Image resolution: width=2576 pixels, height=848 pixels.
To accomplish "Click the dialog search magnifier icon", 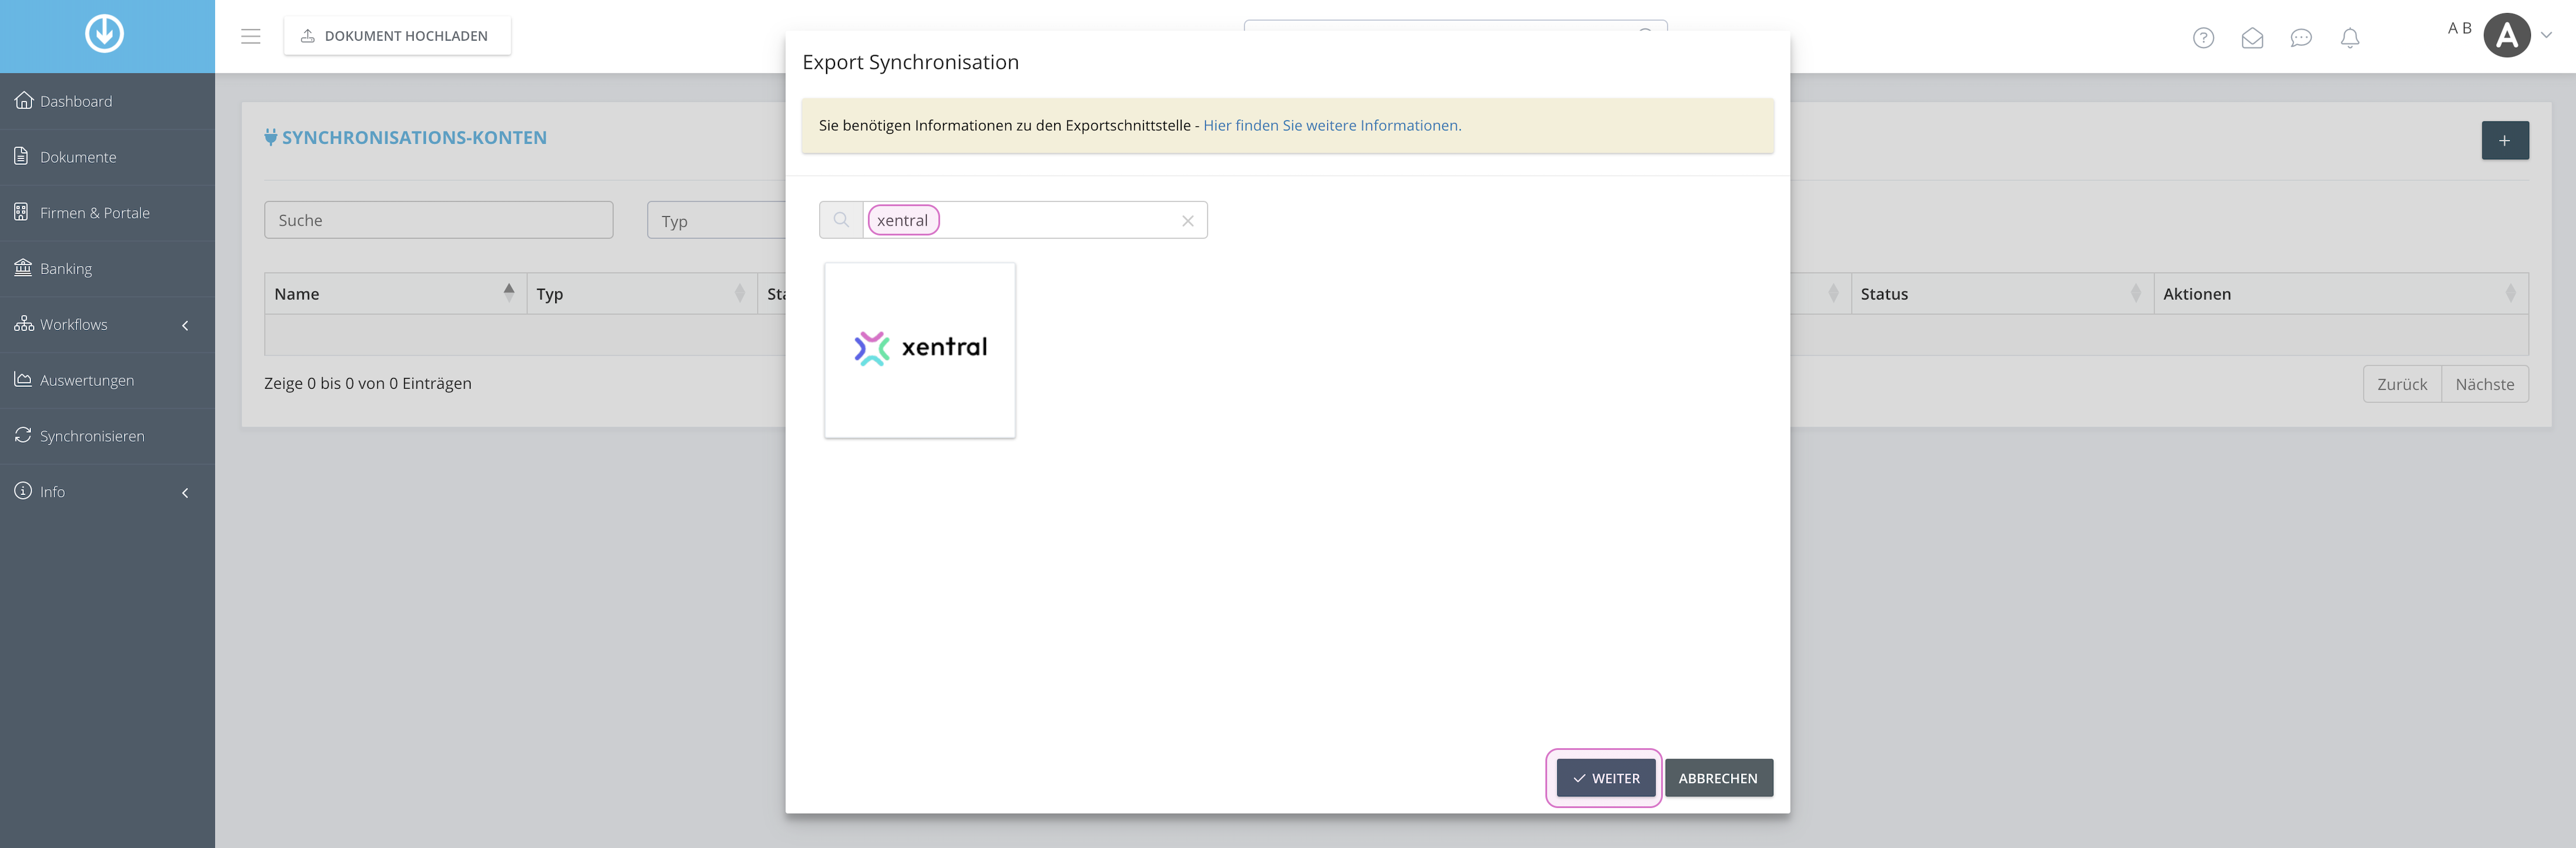I will coord(841,220).
